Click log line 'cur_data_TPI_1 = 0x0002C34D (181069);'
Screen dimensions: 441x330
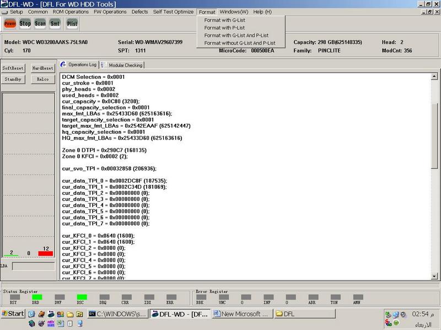tap(114, 187)
